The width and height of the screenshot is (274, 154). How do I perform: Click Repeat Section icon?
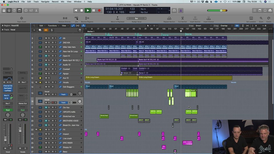click(169, 18)
